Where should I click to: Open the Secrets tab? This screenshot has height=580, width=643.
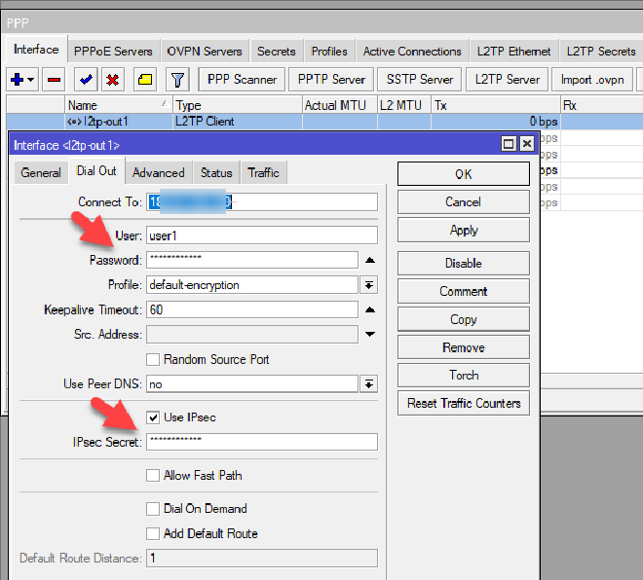click(x=276, y=52)
